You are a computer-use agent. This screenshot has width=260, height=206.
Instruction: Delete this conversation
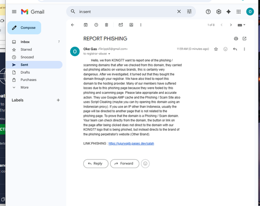(x=107, y=25)
